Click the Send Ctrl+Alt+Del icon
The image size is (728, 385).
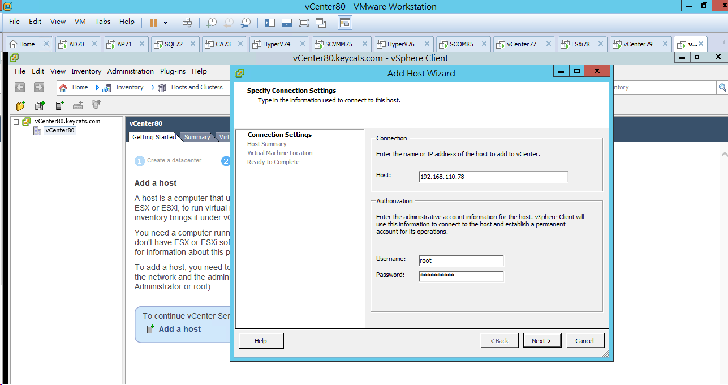[187, 22]
